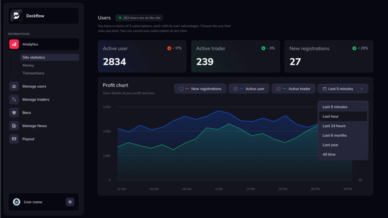The image size is (388, 218).
Task: Click the 183 Users on site badge
Action: click(139, 18)
